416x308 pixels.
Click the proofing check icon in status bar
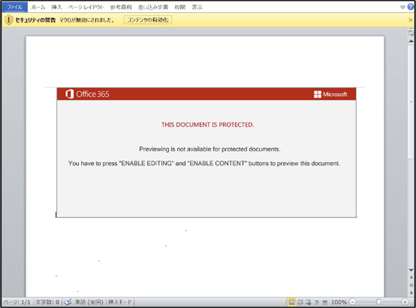coord(68,302)
